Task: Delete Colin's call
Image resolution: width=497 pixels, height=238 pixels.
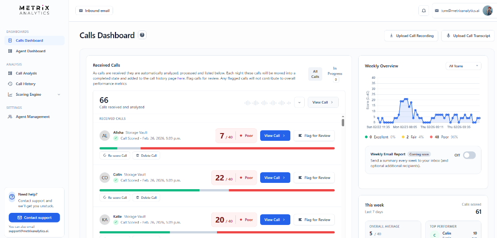Action: [x=146, y=197]
